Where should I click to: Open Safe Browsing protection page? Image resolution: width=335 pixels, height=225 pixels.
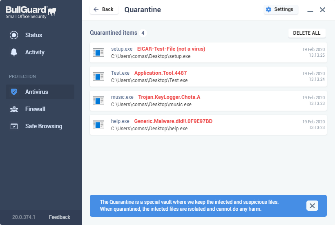43,126
